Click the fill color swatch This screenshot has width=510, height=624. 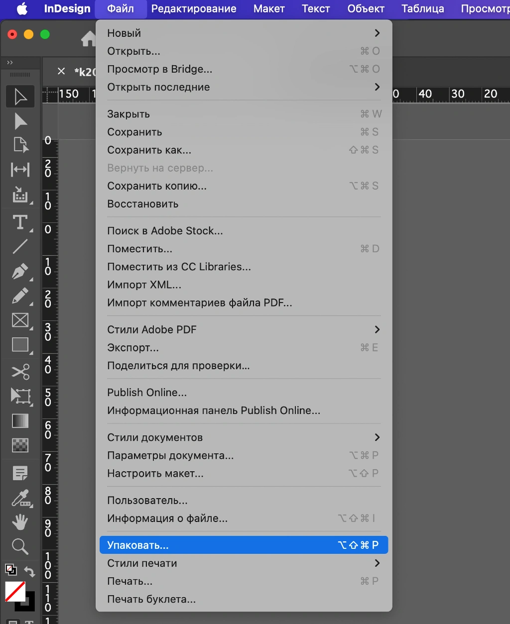coord(15,592)
